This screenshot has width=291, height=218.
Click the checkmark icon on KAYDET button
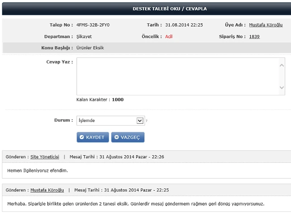(x=82, y=137)
